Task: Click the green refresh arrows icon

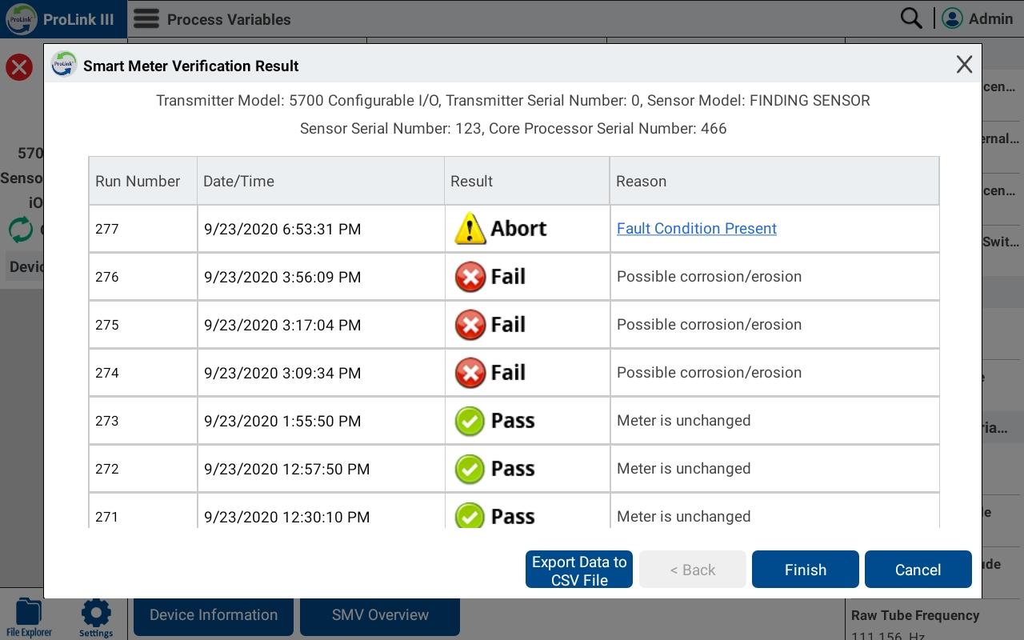Action: 21,230
